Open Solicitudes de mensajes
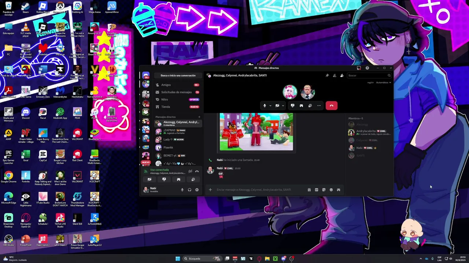This screenshot has height=263, width=469. pyautogui.click(x=178, y=92)
